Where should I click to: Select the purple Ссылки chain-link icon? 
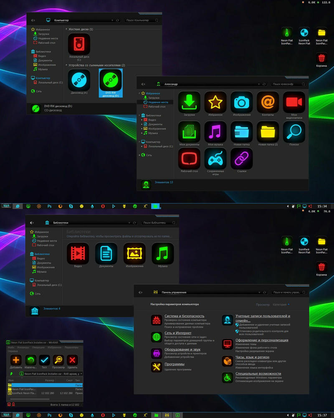242,159
